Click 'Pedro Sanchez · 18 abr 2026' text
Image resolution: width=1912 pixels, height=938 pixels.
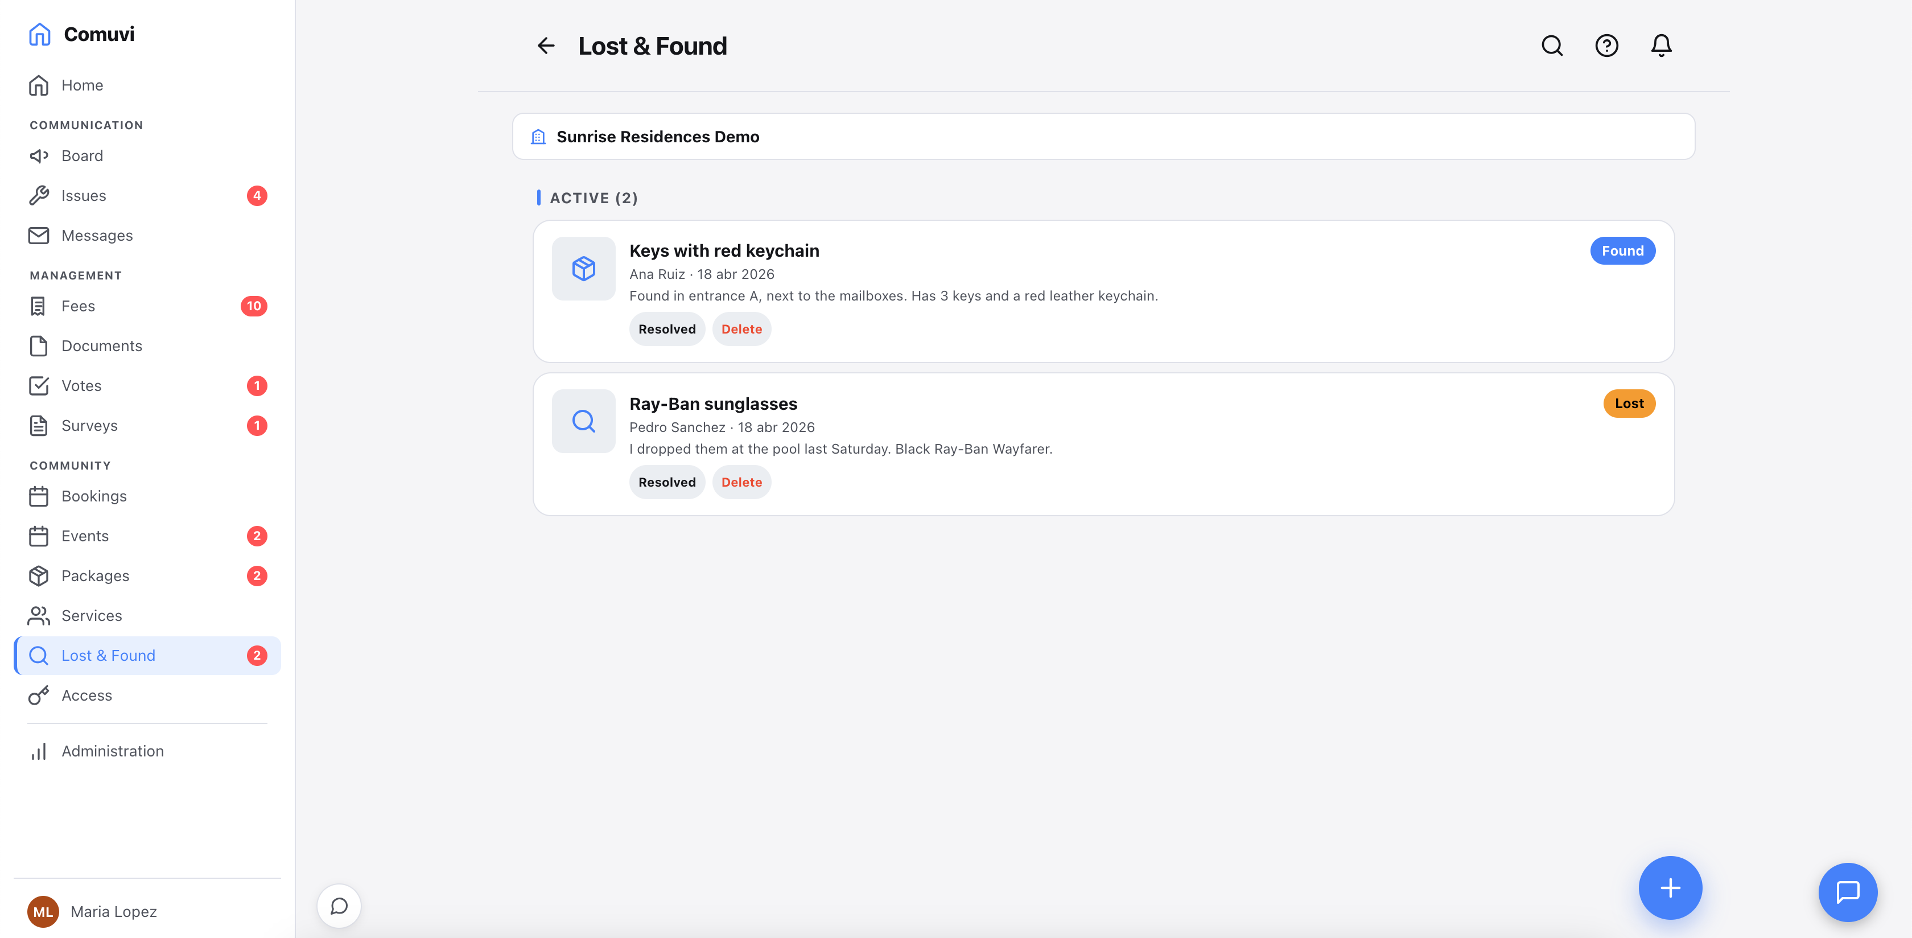click(722, 427)
